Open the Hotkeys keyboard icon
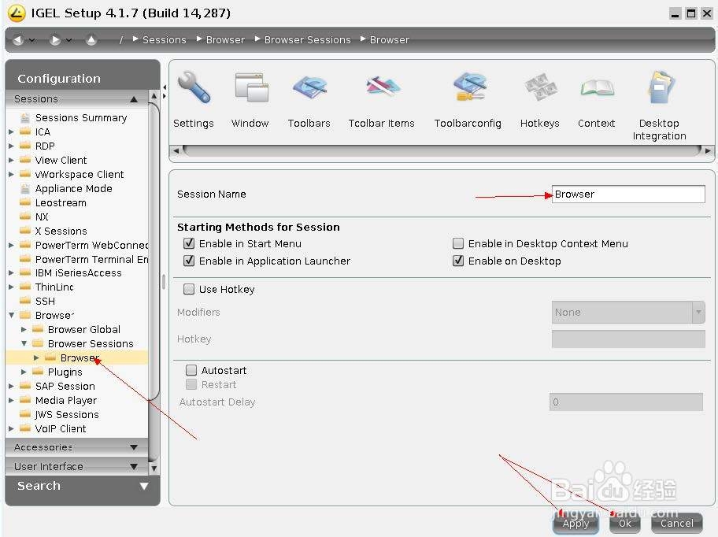 540,87
